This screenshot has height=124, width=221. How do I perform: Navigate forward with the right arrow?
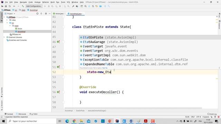click(18, 6)
